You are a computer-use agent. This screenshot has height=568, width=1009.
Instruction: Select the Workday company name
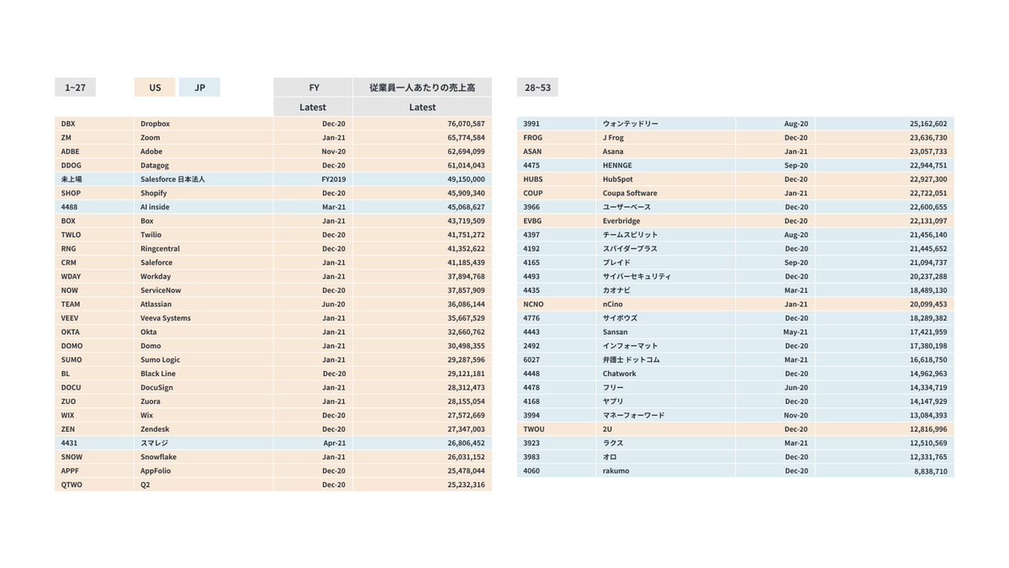point(156,276)
